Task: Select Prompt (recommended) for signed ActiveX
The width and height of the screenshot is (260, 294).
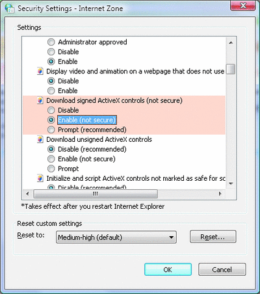Action: (51, 129)
